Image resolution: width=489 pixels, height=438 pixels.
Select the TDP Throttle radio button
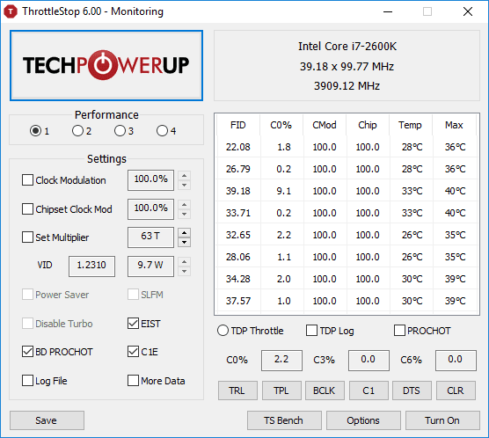tap(223, 331)
